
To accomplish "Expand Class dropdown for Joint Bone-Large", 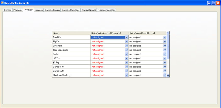I will coord(165,50).
